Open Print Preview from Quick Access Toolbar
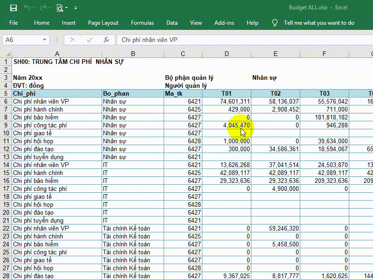 click(60, 8)
